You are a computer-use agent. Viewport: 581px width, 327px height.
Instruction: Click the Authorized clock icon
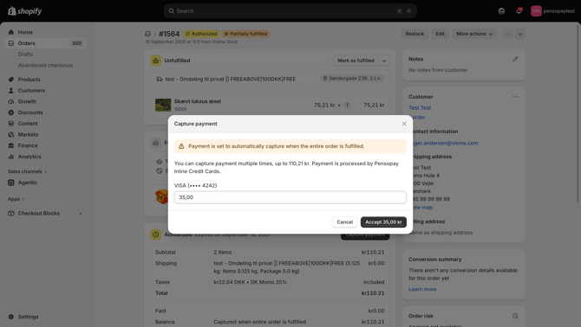(x=155, y=234)
